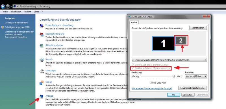Image resolution: width=226 pixels, height=109 pixels.
Task: Click the back navigation arrow
Action: [3, 6]
